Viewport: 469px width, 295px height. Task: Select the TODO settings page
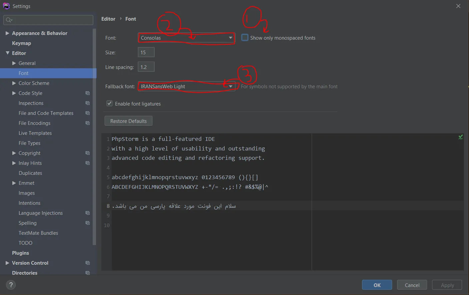coord(25,243)
